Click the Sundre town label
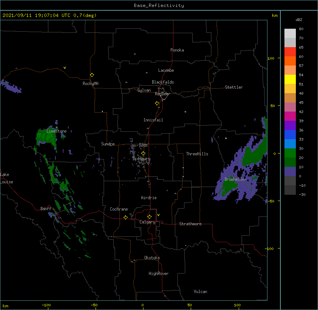318x310 pixels. 108,144
